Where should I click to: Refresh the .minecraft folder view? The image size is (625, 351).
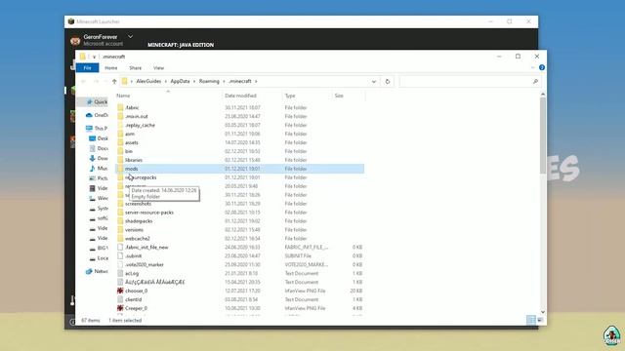(x=387, y=81)
